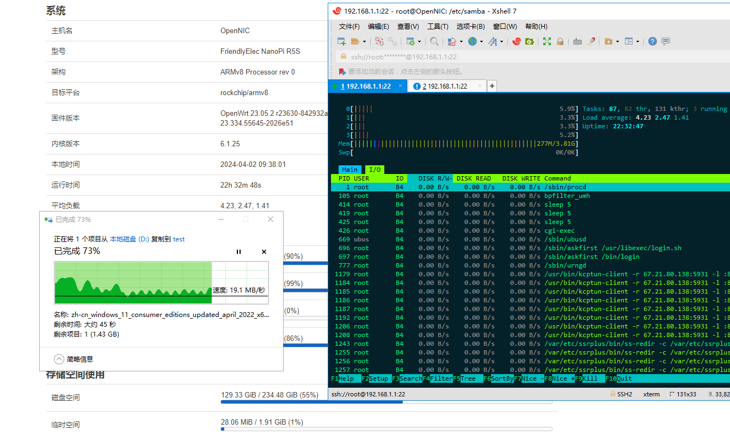The width and height of the screenshot is (730, 435).
Task: Open the 编辑(E) menu
Action: (378, 26)
